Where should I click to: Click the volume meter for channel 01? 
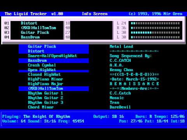pos(155,23)
